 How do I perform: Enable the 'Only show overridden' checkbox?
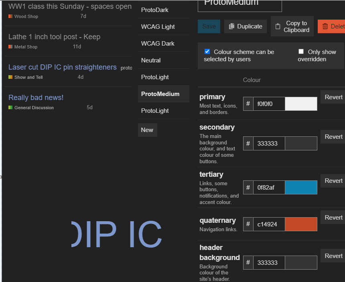click(301, 51)
